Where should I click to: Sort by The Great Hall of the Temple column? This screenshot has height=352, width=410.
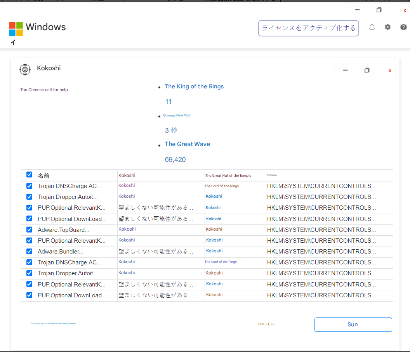[228, 176]
